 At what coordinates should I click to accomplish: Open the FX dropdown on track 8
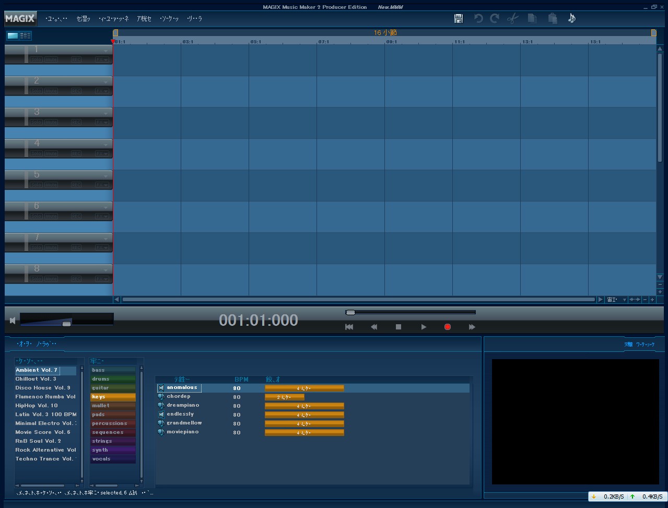pyautogui.click(x=102, y=279)
